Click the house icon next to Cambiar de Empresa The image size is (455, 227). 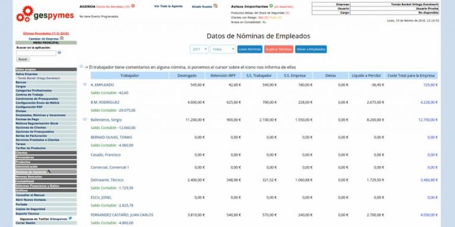(x=62, y=38)
